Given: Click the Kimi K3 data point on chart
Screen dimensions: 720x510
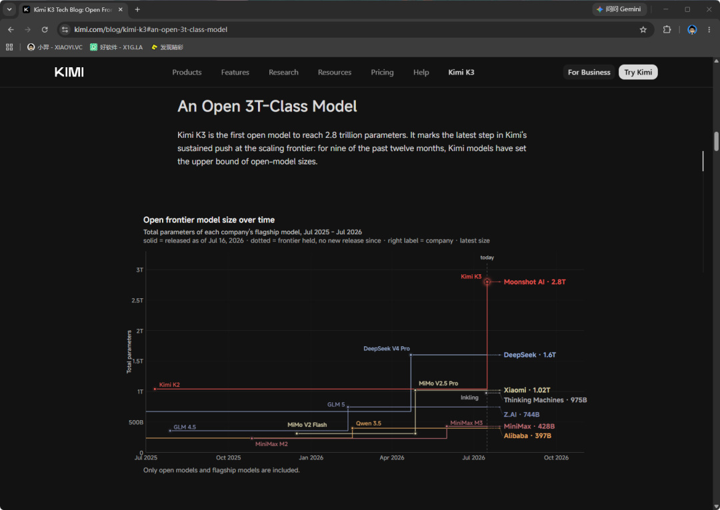Looking at the screenshot, I should point(487,282).
